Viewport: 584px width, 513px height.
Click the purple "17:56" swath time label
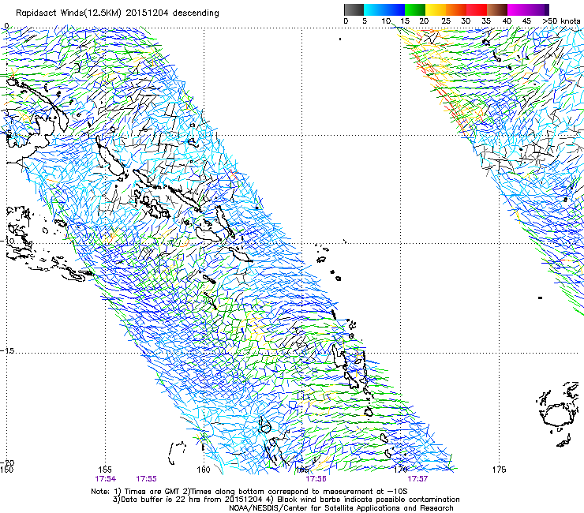pos(316,479)
